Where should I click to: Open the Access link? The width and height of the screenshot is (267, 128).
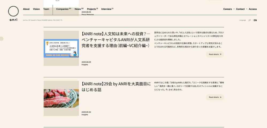253,9
